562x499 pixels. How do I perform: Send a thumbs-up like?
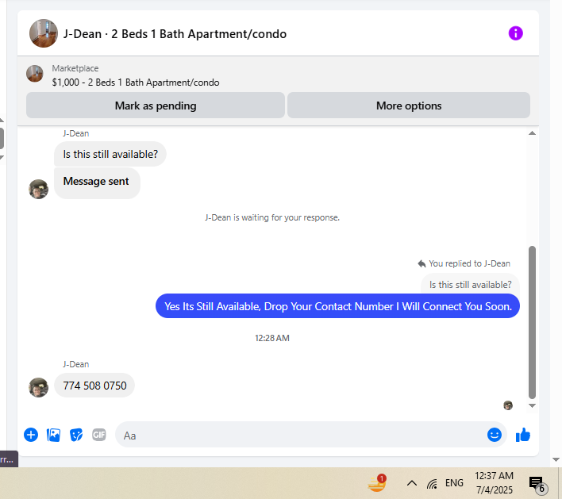coord(522,435)
